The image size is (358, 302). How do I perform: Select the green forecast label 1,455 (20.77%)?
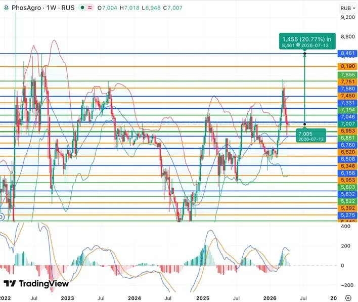point(306,39)
